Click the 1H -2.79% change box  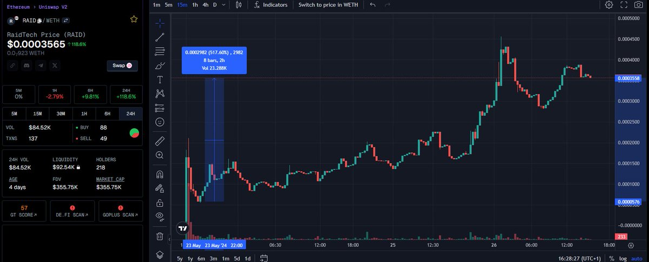tap(55, 94)
